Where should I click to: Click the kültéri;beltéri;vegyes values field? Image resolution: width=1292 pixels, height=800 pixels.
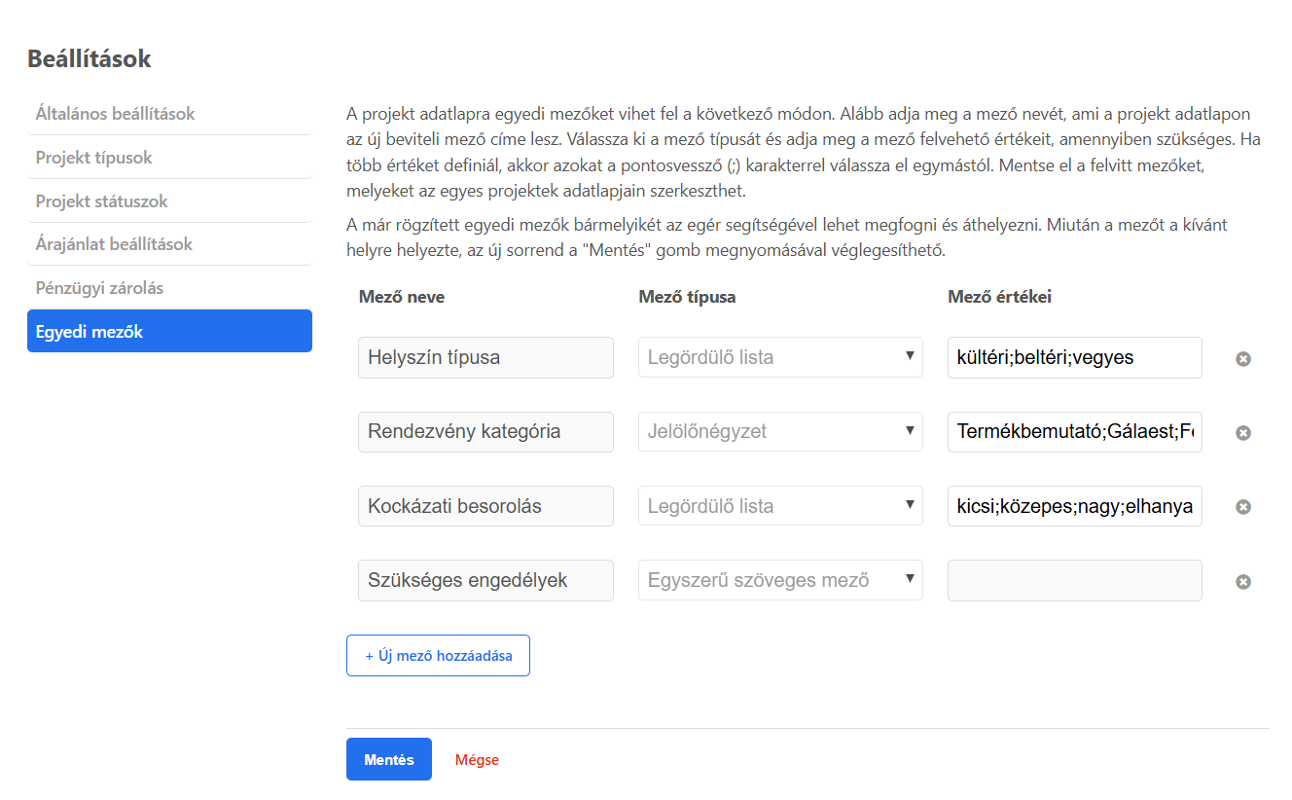[1074, 357]
